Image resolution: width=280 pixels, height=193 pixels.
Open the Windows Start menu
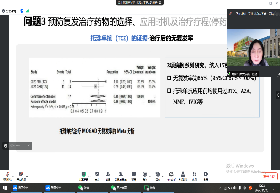tap(5, 188)
